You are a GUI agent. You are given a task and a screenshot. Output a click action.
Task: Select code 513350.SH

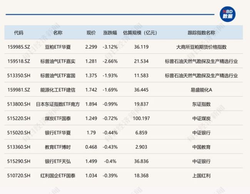tap(19, 76)
